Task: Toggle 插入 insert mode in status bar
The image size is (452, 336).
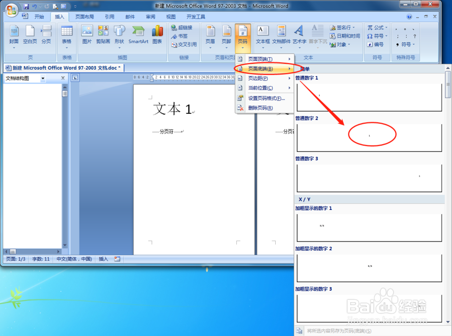Action: tap(104, 259)
